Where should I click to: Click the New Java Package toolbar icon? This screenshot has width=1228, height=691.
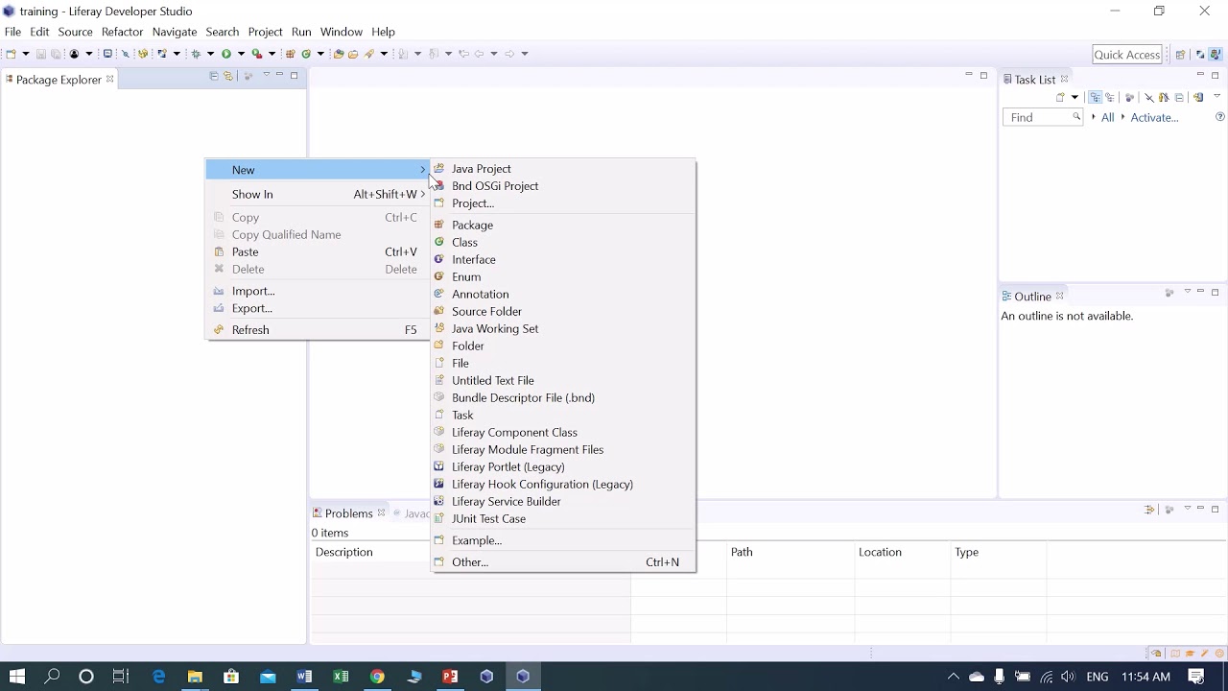tap(290, 54)
